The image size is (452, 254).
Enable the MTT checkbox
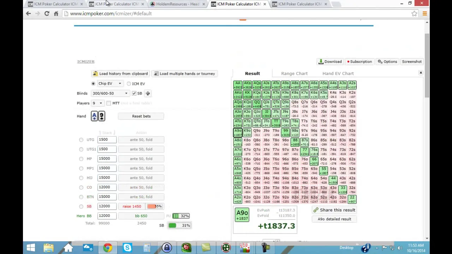pyautogui.click(x=108, y=103)
